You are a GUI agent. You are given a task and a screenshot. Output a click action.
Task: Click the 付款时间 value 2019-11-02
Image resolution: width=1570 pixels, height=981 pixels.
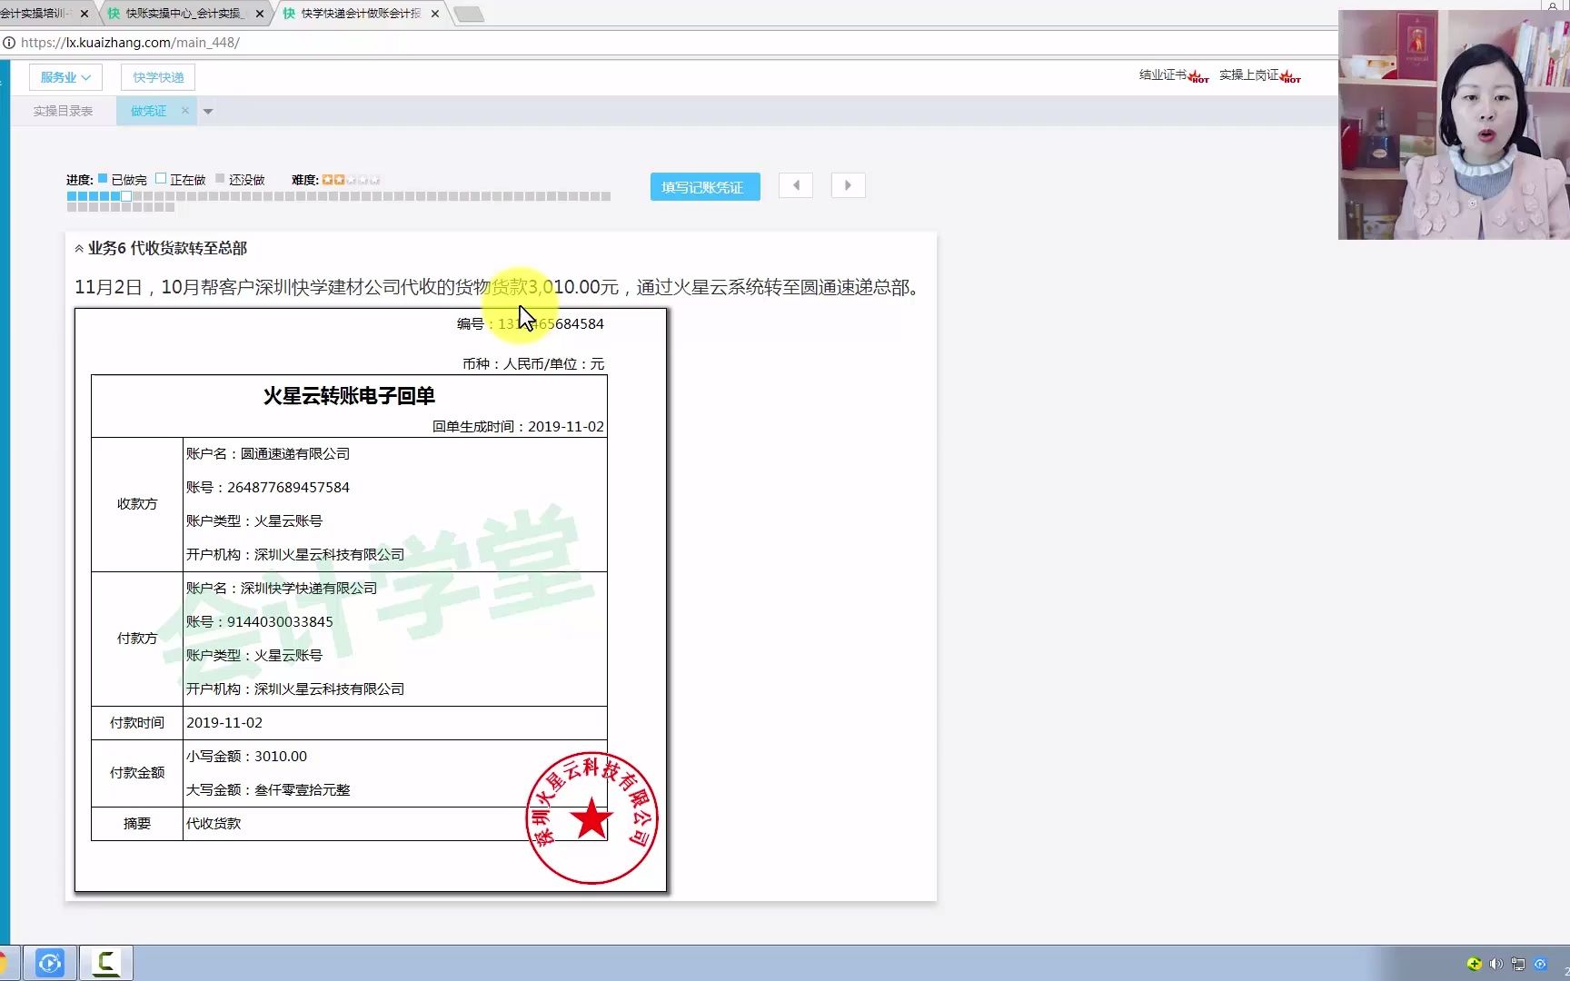224,723
